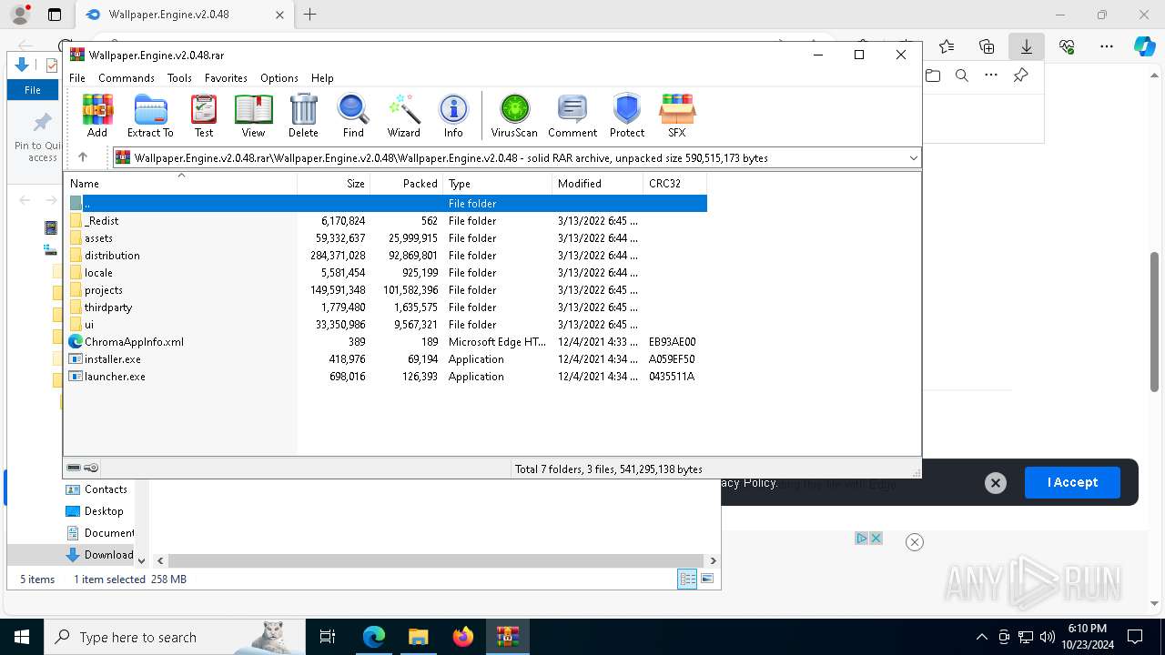Open the Help menu

[x=322, y=78]
